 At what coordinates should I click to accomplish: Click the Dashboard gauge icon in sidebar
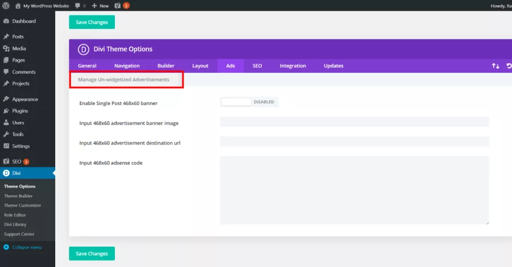point(6,21)
